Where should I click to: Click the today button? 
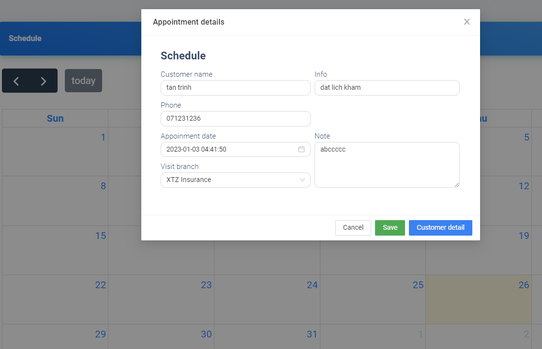pyautogui.click(x=83, y=81)
